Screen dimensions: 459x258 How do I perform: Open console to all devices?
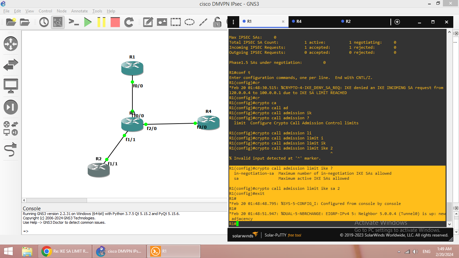pos(74,23)
